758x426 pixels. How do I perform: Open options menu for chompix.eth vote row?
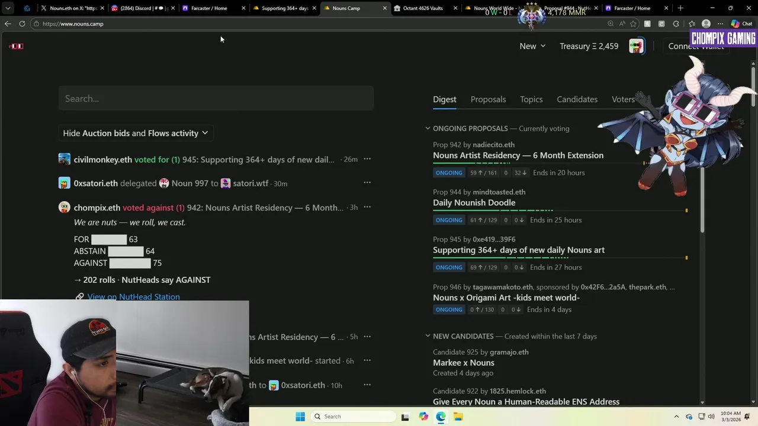click(367, 207)
